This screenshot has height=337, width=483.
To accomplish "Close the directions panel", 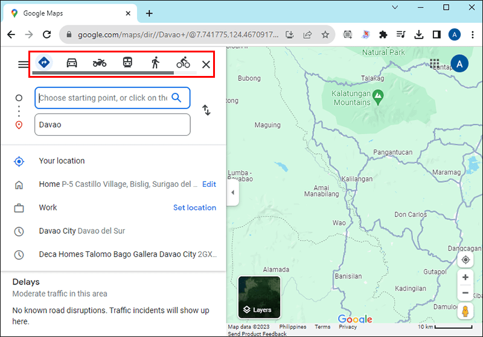I will 206,65.
